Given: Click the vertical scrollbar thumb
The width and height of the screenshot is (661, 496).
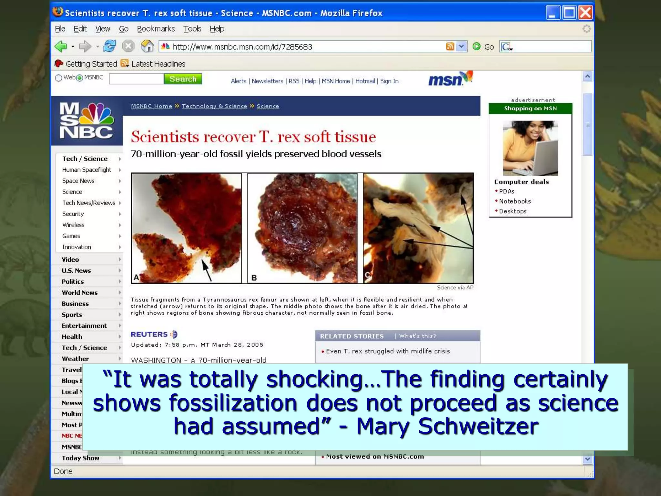Looking at the screenshot, I should point(587,124).
